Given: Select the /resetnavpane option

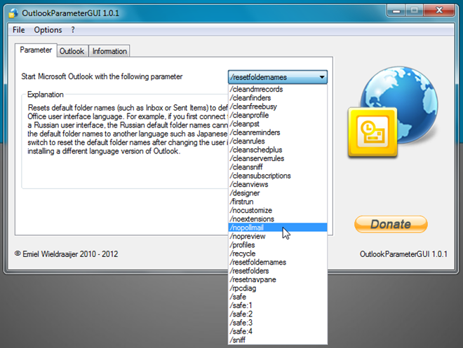Looking at the screenshot, I should click(278, 279).
